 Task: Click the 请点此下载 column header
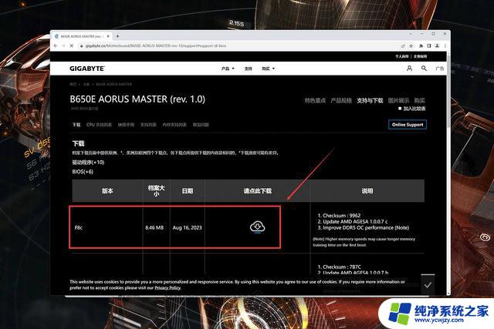pyautogui.click(x=257, y=191)
